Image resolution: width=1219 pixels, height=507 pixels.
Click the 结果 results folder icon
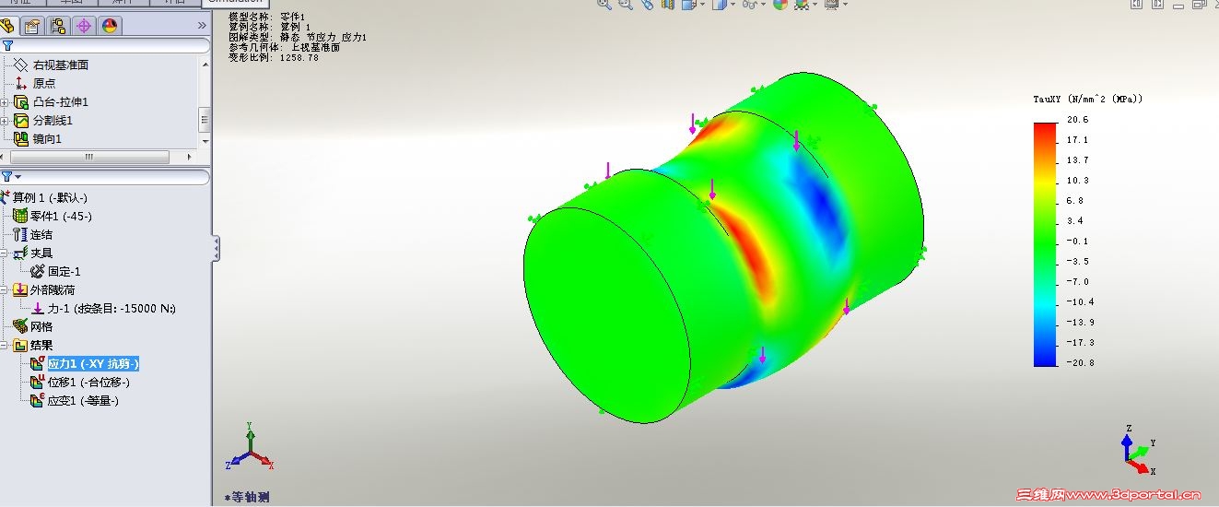[20, 345]
